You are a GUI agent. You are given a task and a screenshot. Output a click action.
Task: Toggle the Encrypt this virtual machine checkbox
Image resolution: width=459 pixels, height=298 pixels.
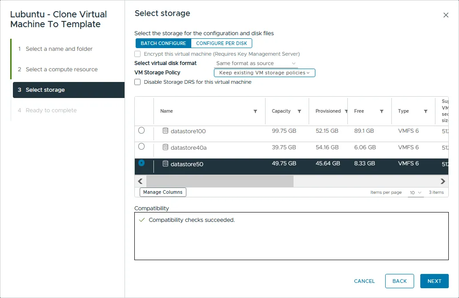137,54
